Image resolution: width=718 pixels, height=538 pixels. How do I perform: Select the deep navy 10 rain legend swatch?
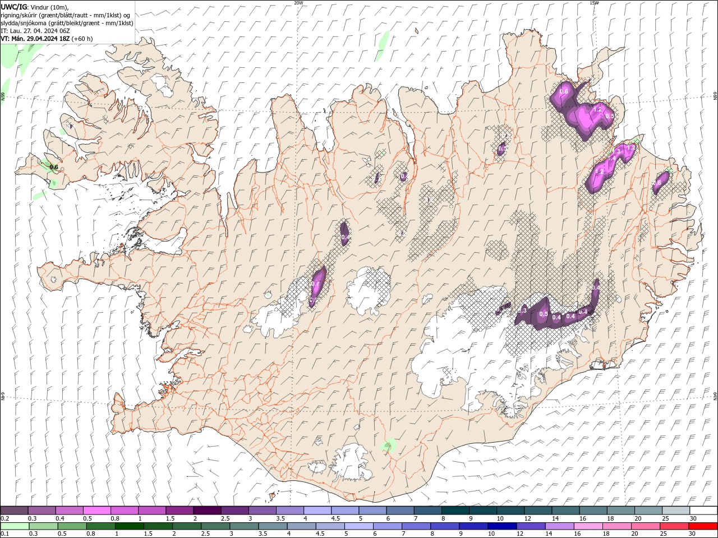click(x=501, y=526)
